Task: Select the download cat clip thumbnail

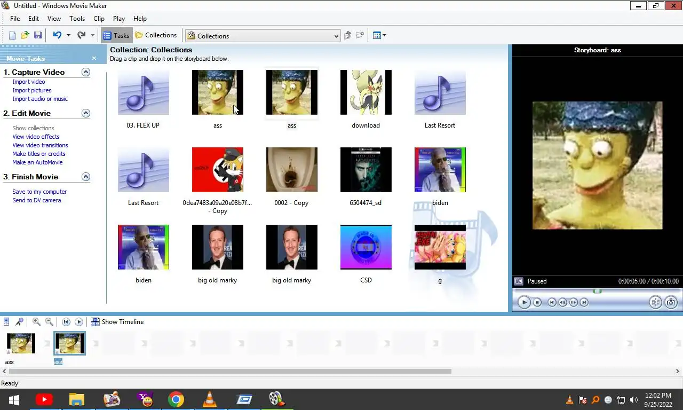Action: [366, 92]
